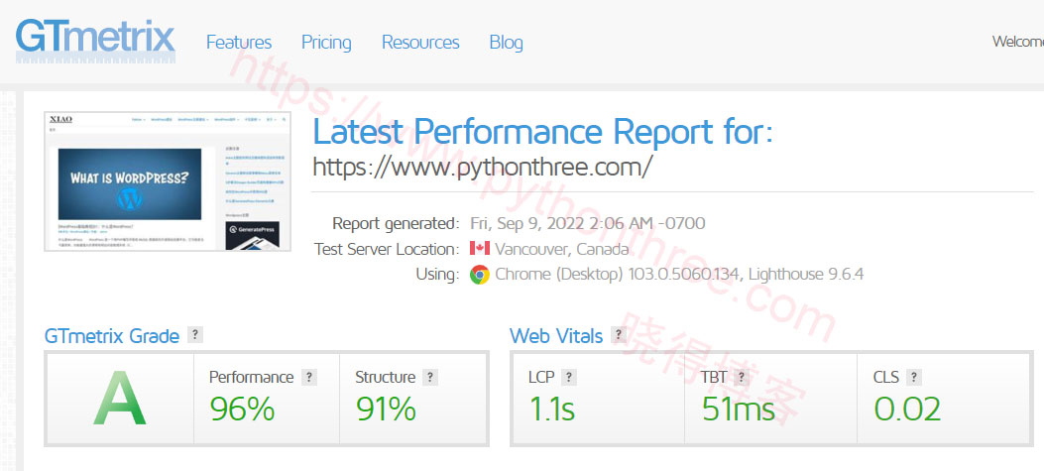Click the Test Server Location label

(x=387, y=249)
